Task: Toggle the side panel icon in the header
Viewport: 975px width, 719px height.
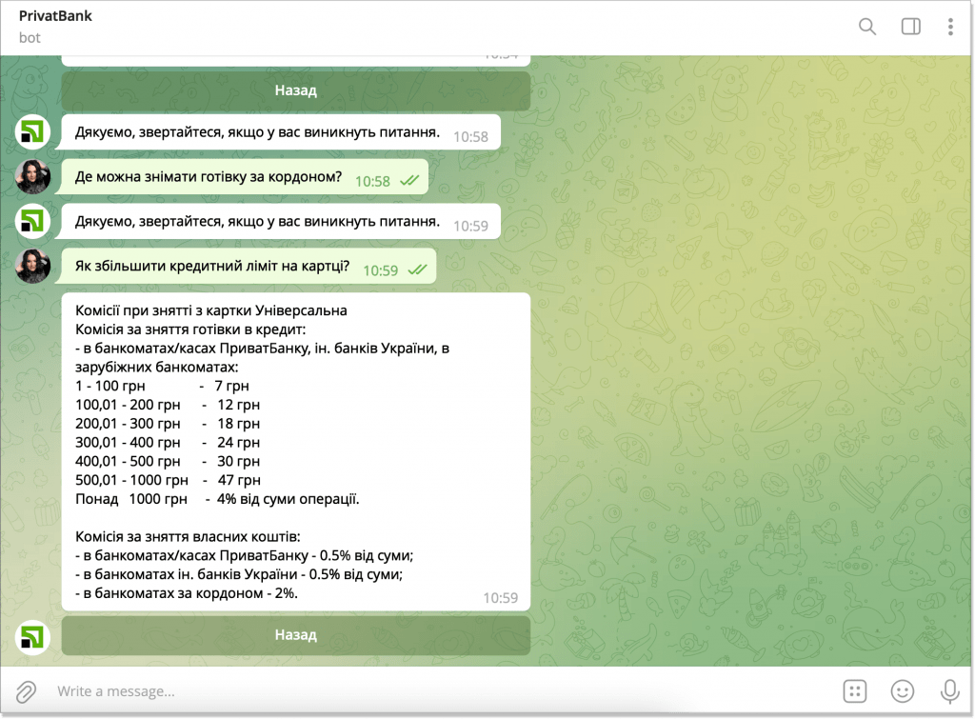Action: 910,27
